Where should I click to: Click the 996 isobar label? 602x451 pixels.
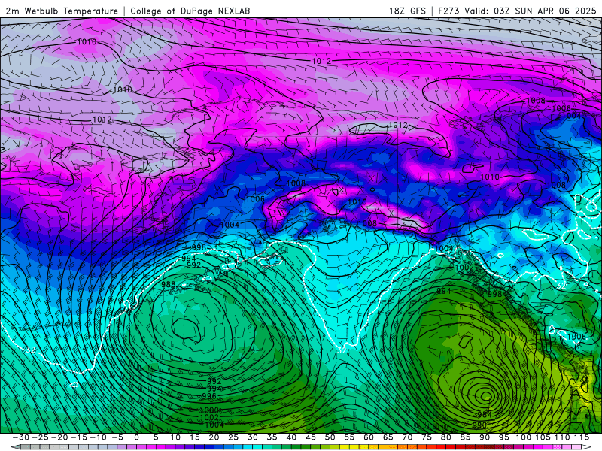(209, 396)
